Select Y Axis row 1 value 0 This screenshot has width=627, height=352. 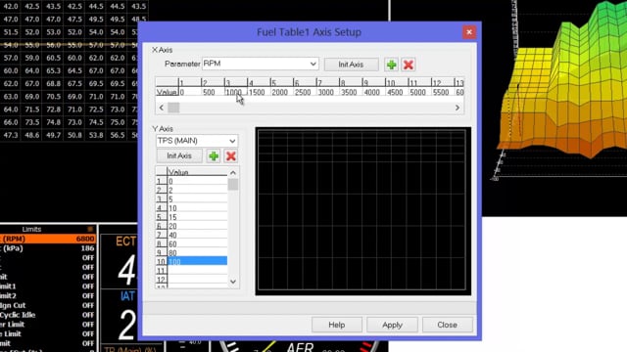click(197, 181)
